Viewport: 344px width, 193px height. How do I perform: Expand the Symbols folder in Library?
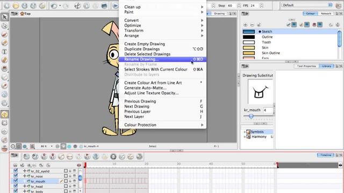coord(245,132)
